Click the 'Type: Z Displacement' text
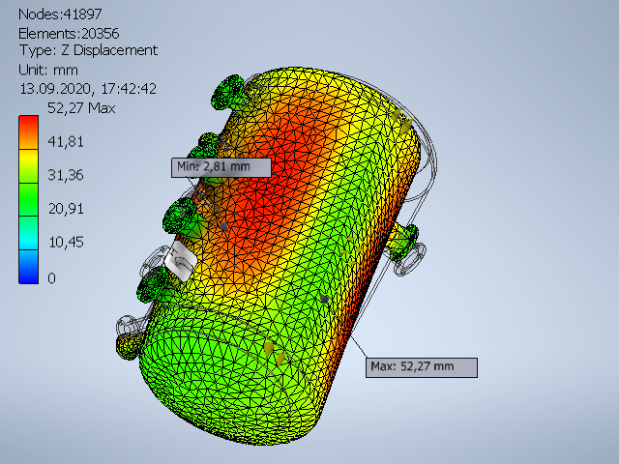 tap(88, 50)
